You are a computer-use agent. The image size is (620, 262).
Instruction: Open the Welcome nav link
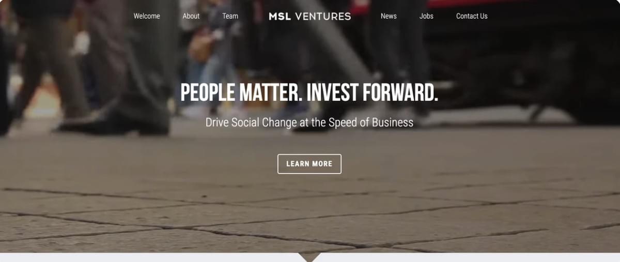147,16
